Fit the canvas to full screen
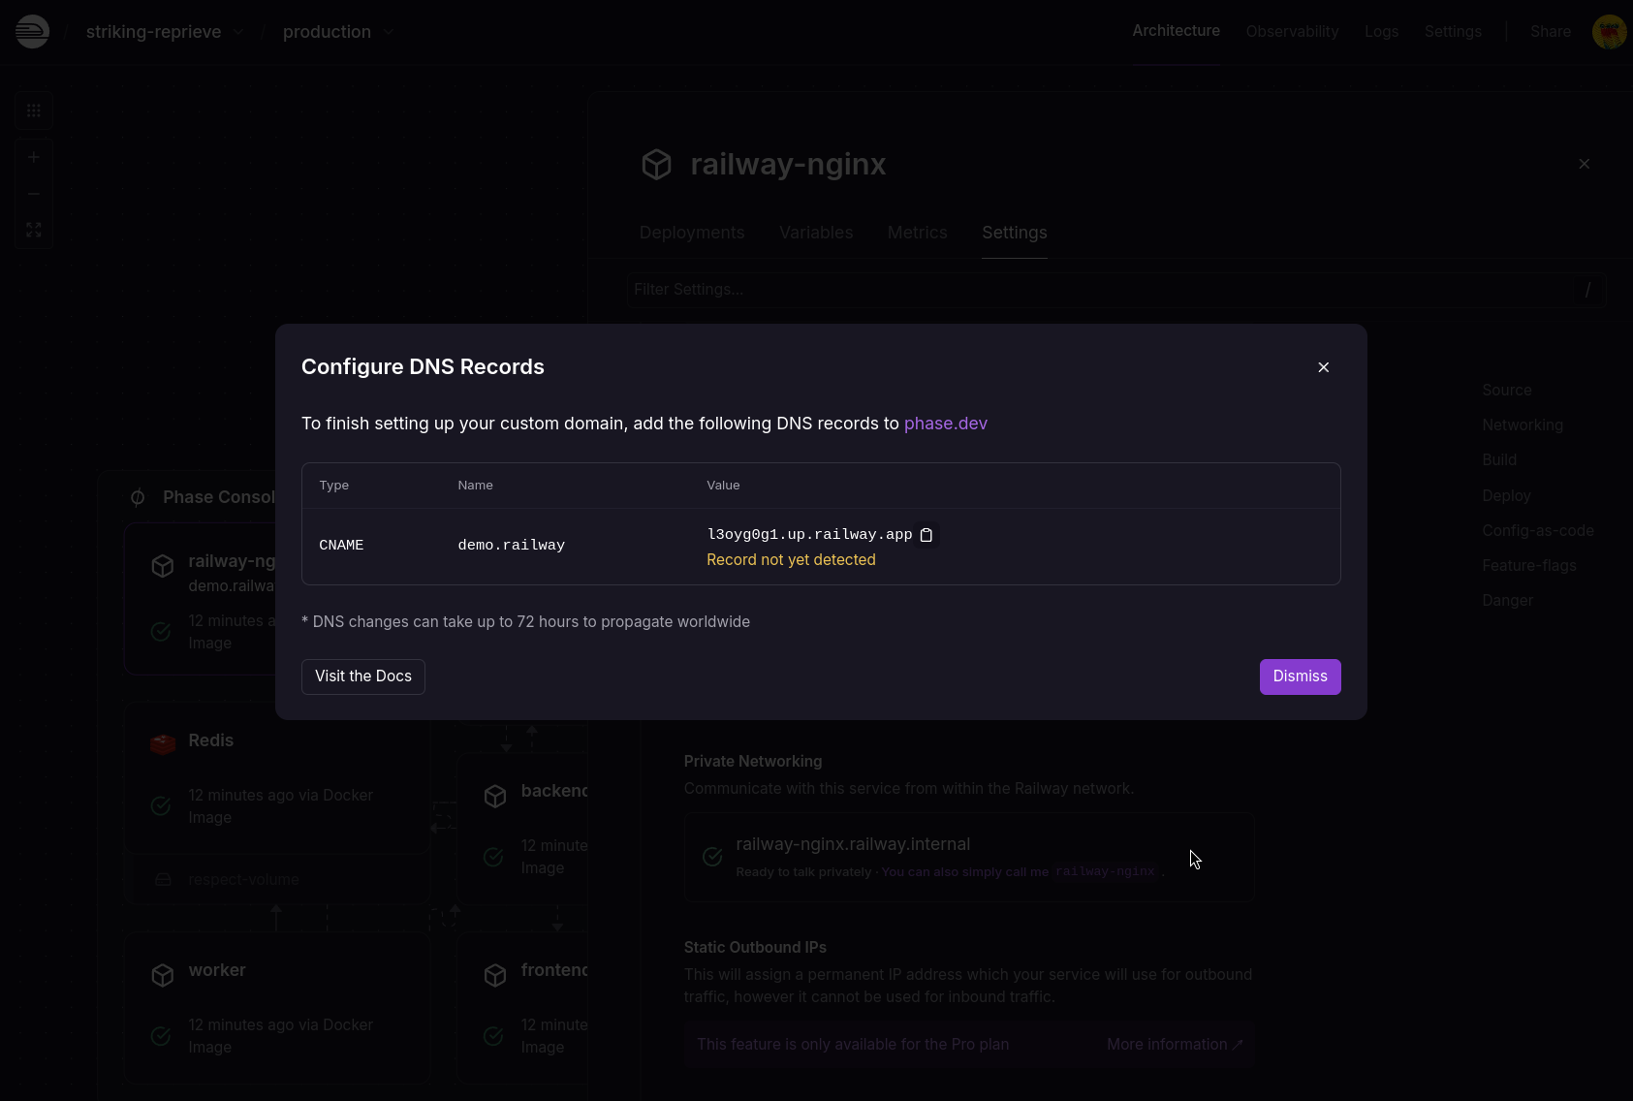Image resolution: width=1633 pixels, height=1101 pixels. [x=34, y=230]
